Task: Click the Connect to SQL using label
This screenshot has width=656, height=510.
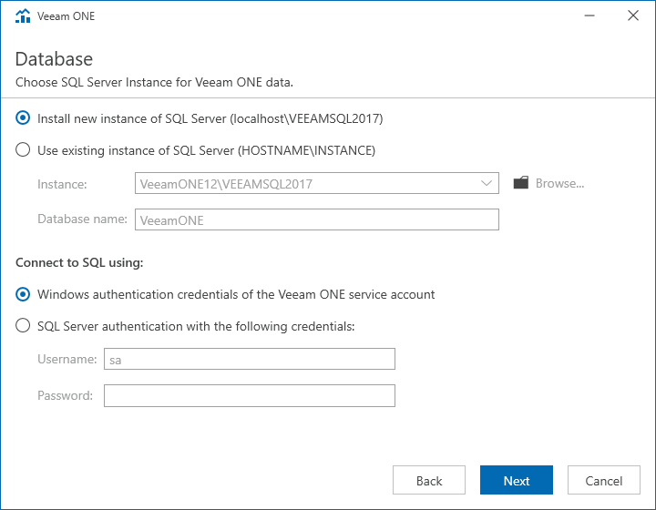Action: 79,262
